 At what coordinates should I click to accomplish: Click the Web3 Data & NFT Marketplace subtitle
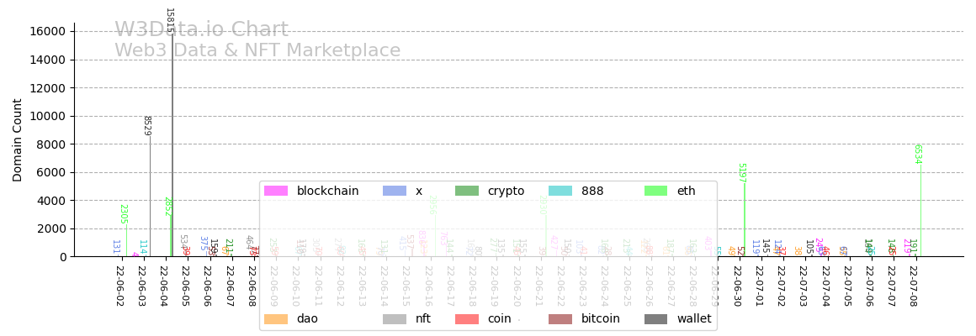[x=257, y=51]
